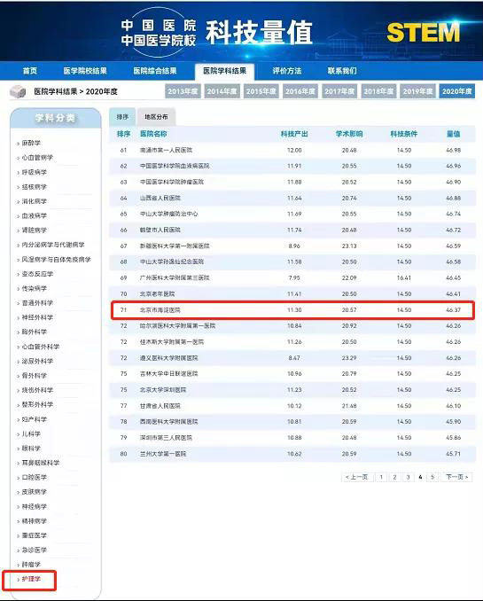
Task: Click the 科技产出 column header
Action: tap(294, 134)
